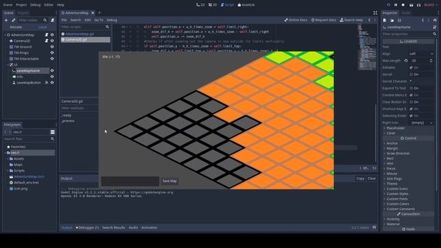Switch scene tree to Remote view

[16, 27]
